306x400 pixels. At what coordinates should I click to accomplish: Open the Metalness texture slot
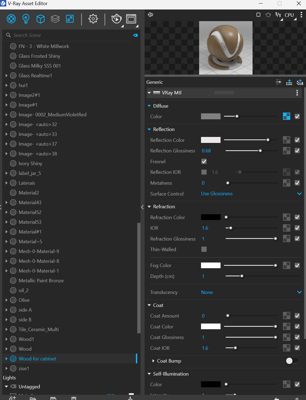pos(286,183)
